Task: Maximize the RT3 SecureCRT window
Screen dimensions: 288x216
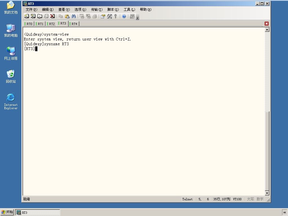Action: click(262, 3)
